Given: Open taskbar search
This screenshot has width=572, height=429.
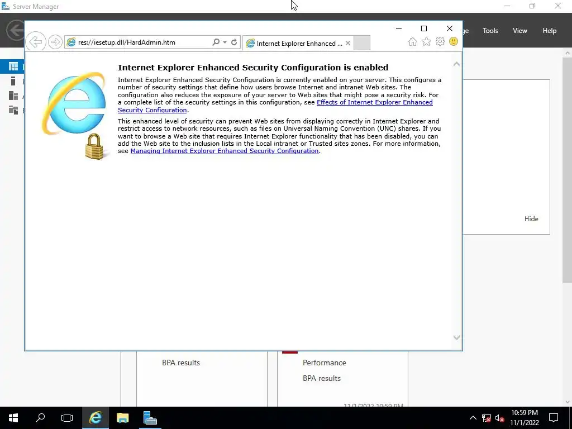Looking at the screenshot, I should [40, 418].
